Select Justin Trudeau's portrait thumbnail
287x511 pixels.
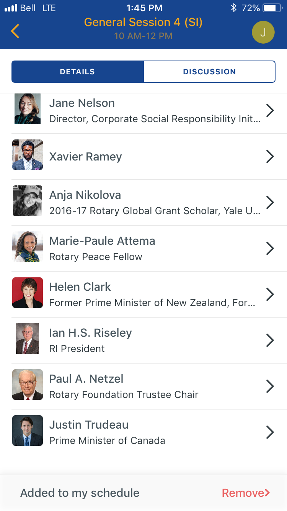coord(28,431)
